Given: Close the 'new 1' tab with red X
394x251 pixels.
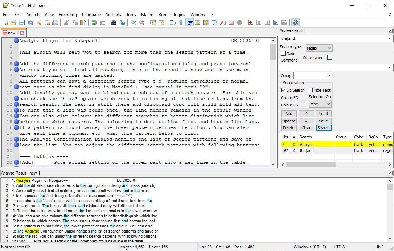Looking at the screenshot, I should pos(22,33).
